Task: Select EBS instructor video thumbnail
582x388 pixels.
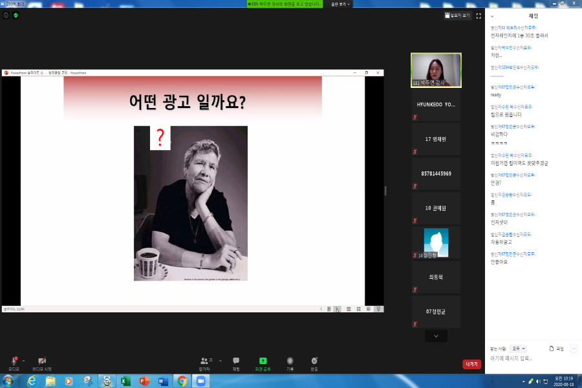Action: (x=436, y=70)
